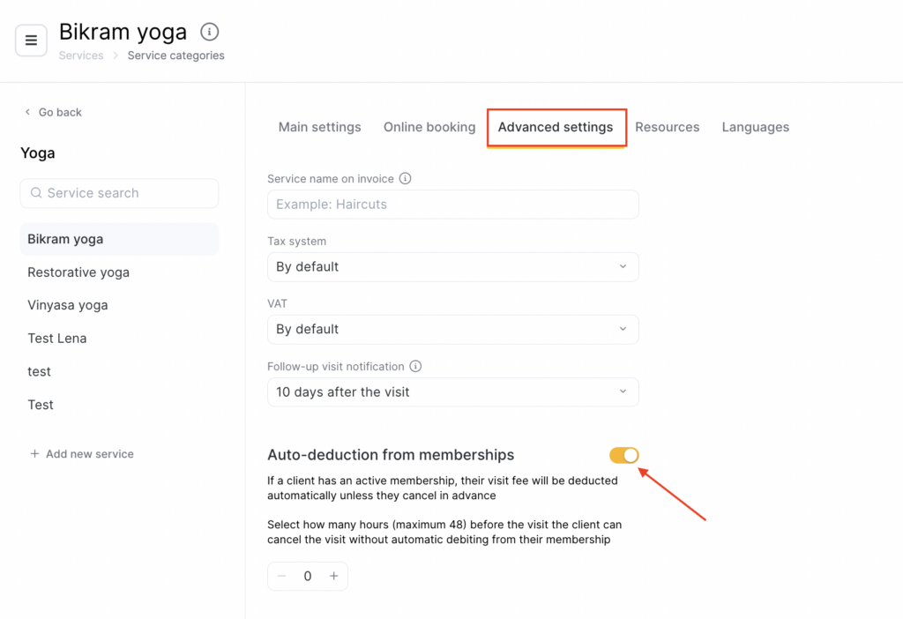Select Vinyasa yoga service

coord(68,305)
